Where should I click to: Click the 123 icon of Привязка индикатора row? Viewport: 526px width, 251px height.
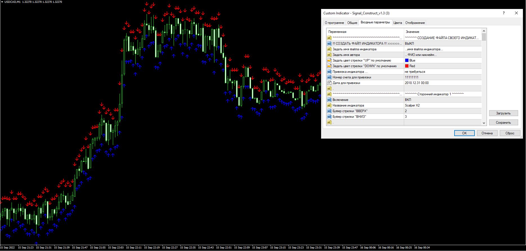point(329,72)
